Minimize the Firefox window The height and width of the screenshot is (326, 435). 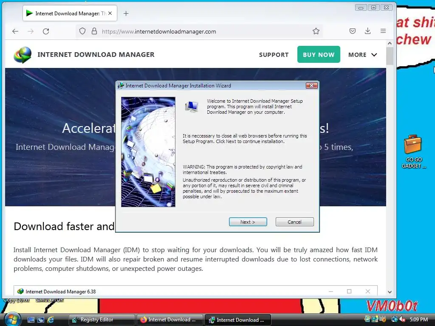[361, 8]
